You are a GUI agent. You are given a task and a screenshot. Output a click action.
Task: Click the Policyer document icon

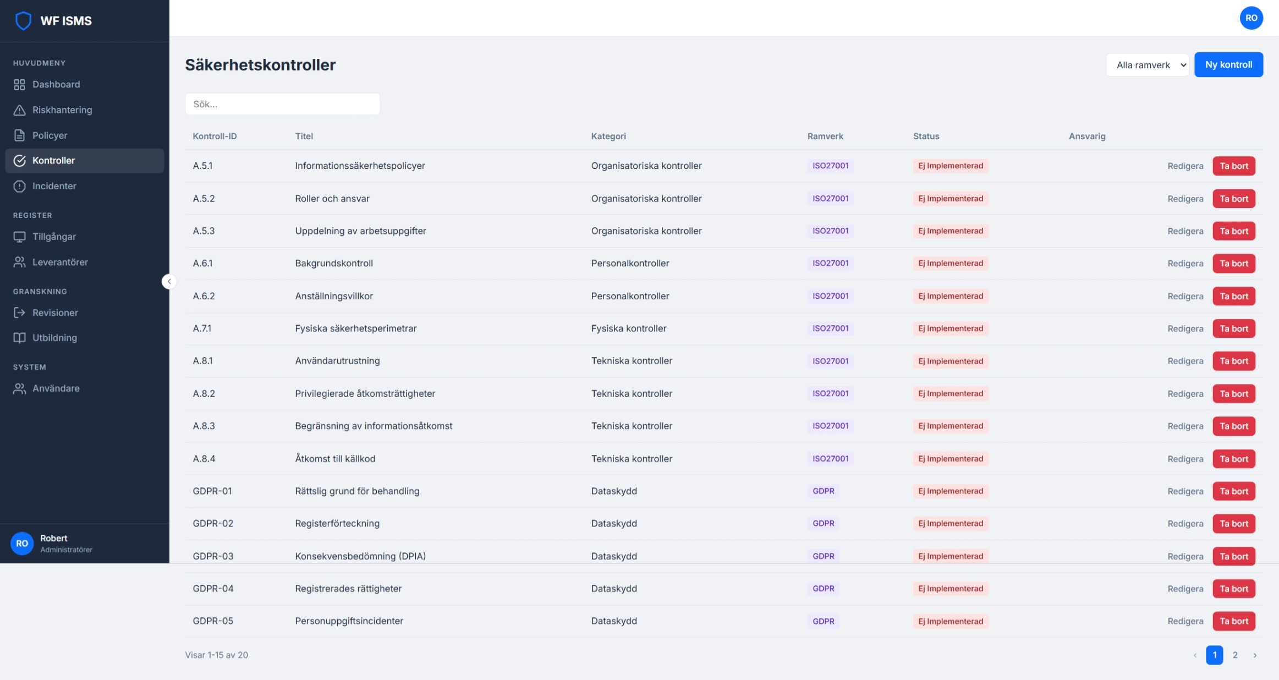click(x=19, y=135)
